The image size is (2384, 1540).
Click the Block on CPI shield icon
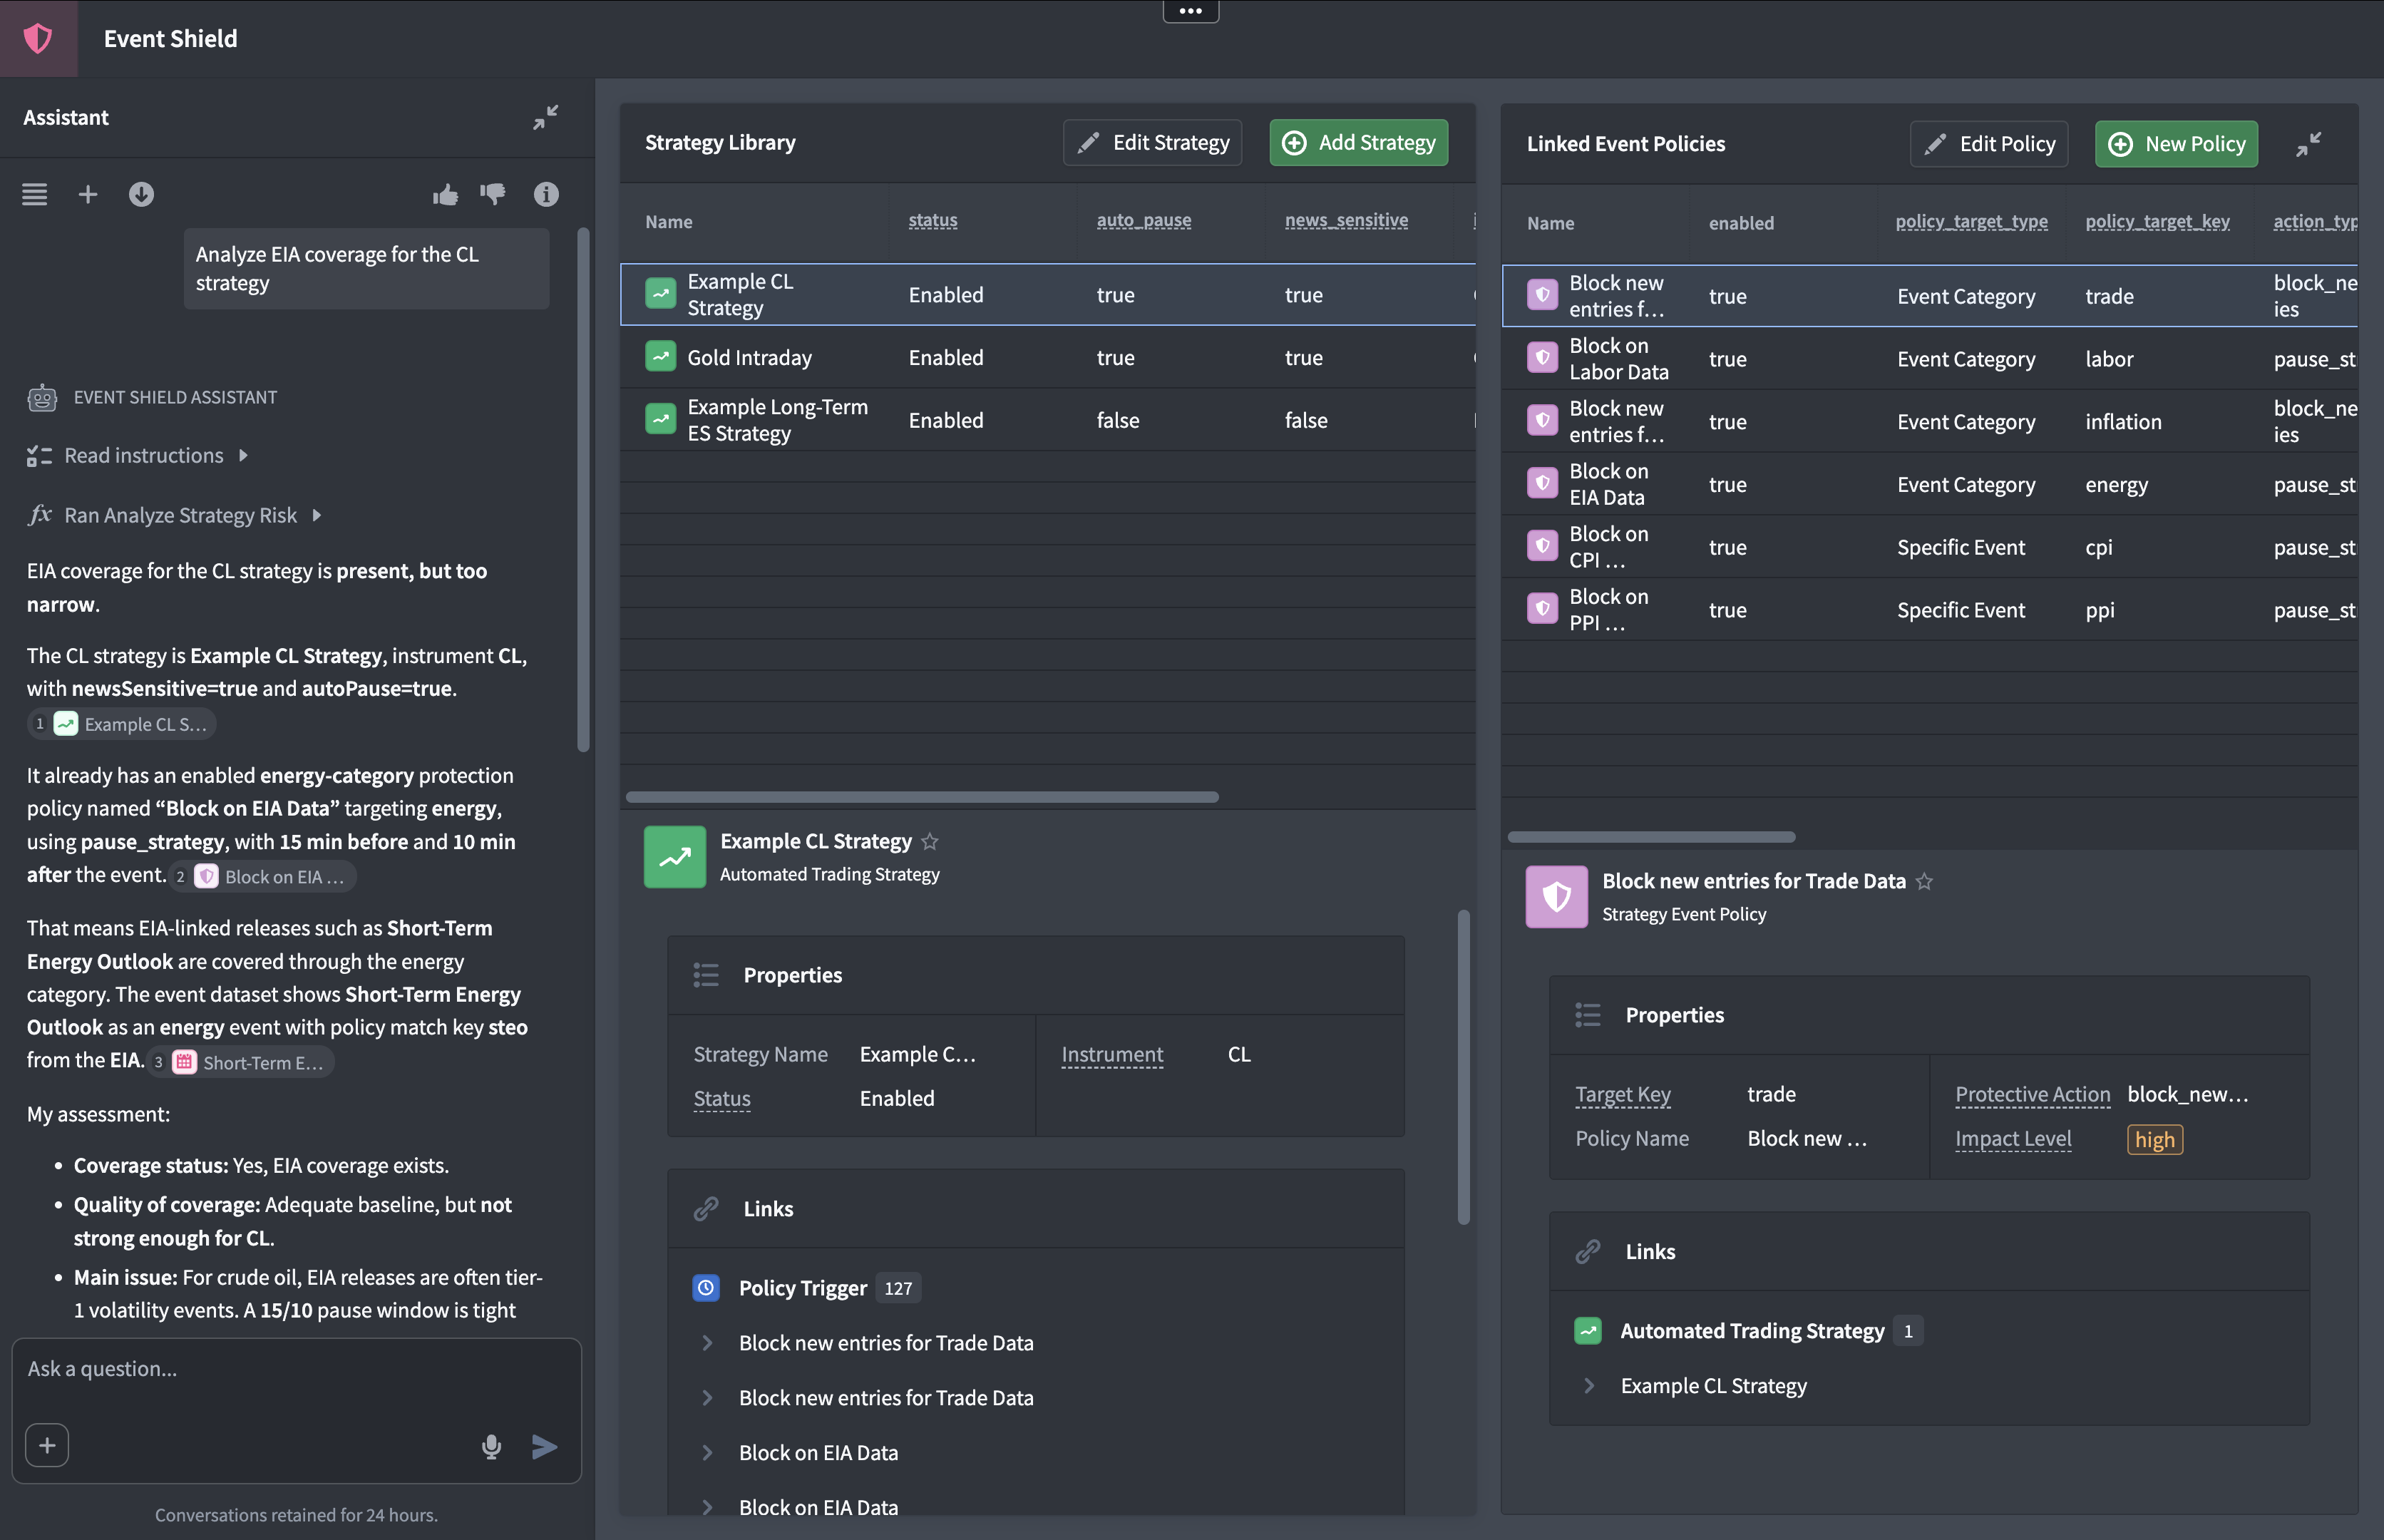coord(1542,546)
